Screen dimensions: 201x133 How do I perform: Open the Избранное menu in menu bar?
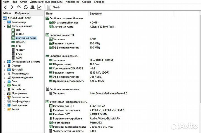pos(72,2)
